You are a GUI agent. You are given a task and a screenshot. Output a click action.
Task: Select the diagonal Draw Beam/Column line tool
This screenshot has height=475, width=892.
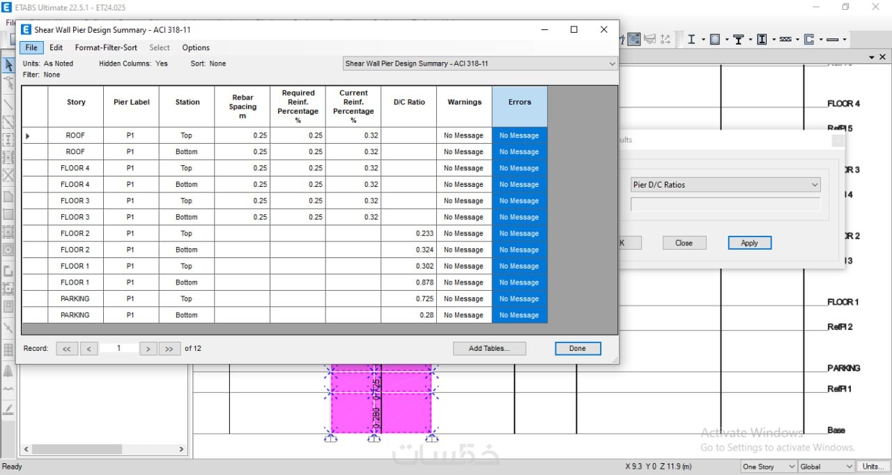[x=8, y=104]
